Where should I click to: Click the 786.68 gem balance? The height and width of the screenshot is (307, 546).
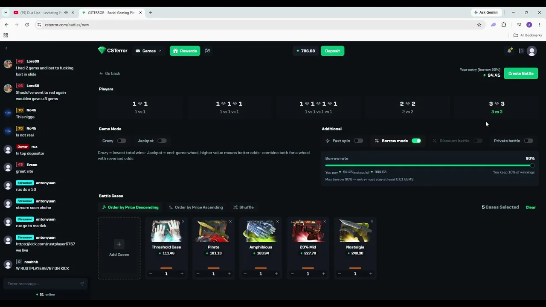click(305, 51)
